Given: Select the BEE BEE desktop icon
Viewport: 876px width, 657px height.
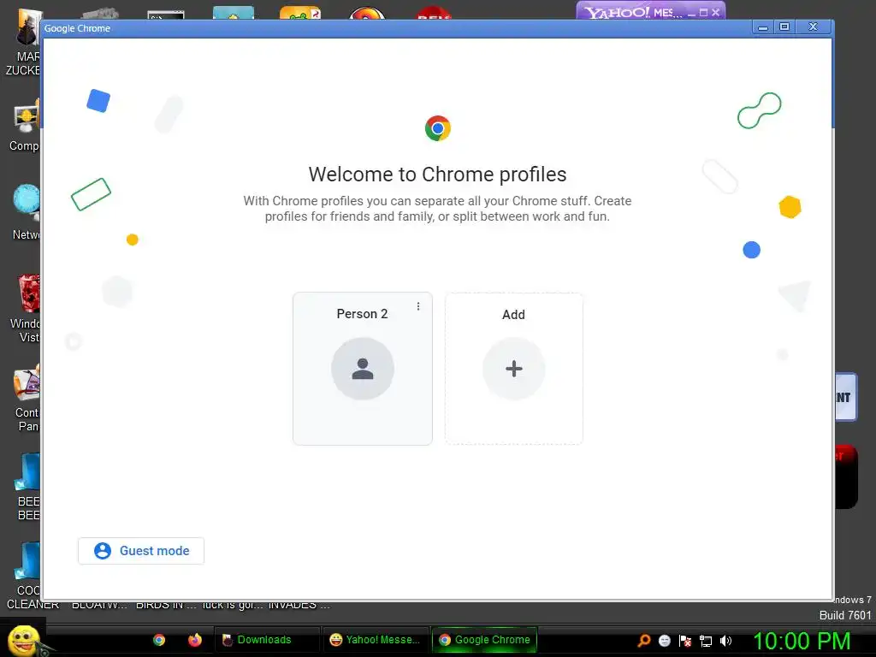Looking at the screenshot, I should pyautogui.click(x=25, y=487).
